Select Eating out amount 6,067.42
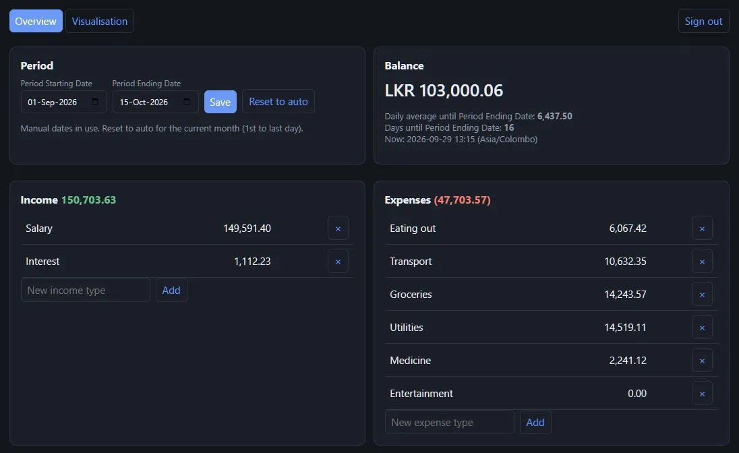This screenshot has height=453, width=739. pyautogui.click(x=628, y=229)
